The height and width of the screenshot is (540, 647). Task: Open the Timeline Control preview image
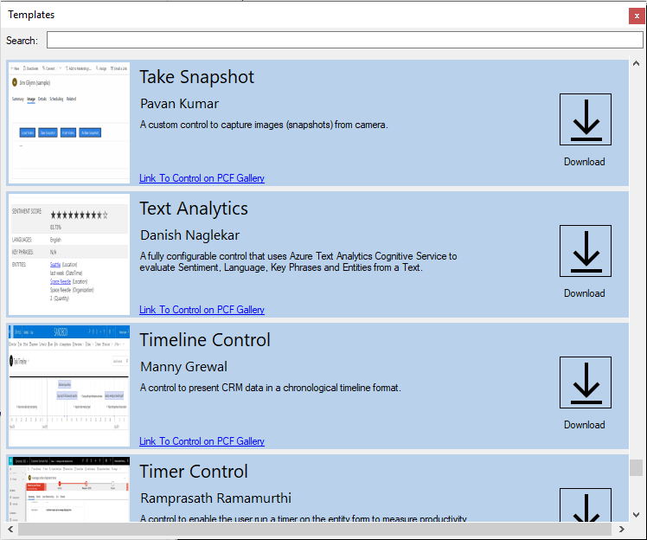point(69,385)
